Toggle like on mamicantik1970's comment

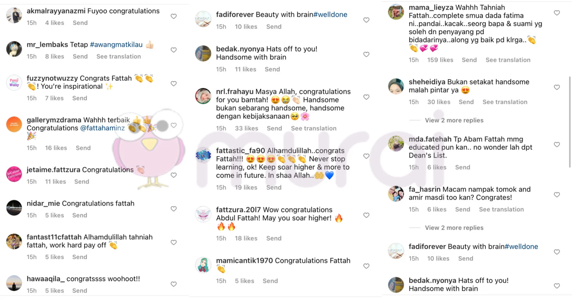[x=366, y=266]
